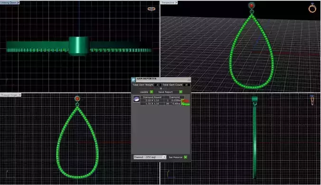321x185 pixels.
Task: Select the red gem in Perspective view
Action: [252, 6]
